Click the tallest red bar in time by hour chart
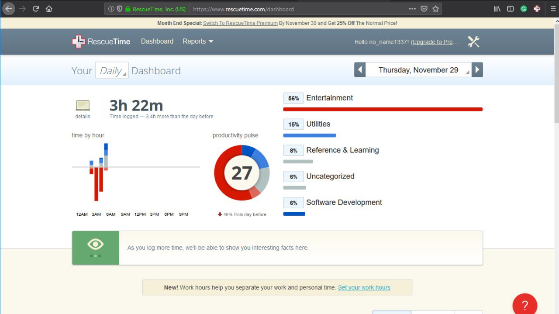 96,184
